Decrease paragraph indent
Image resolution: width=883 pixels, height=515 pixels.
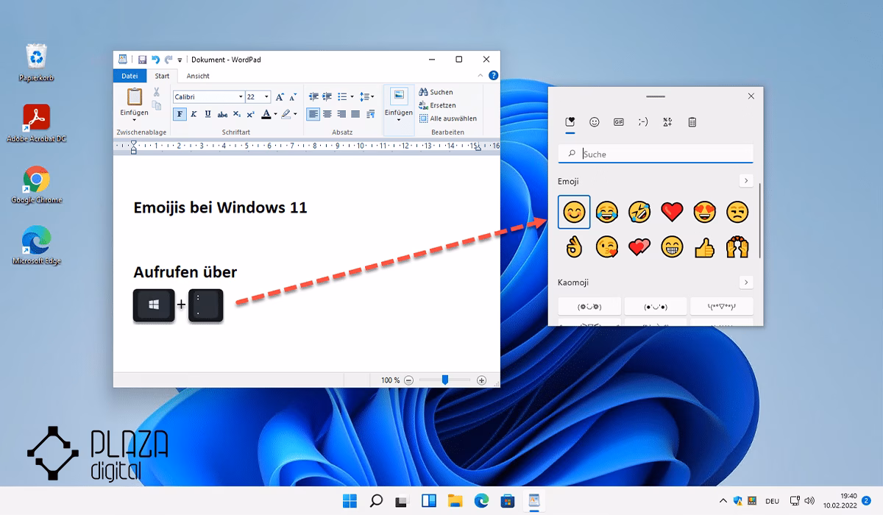coord(313,96)
